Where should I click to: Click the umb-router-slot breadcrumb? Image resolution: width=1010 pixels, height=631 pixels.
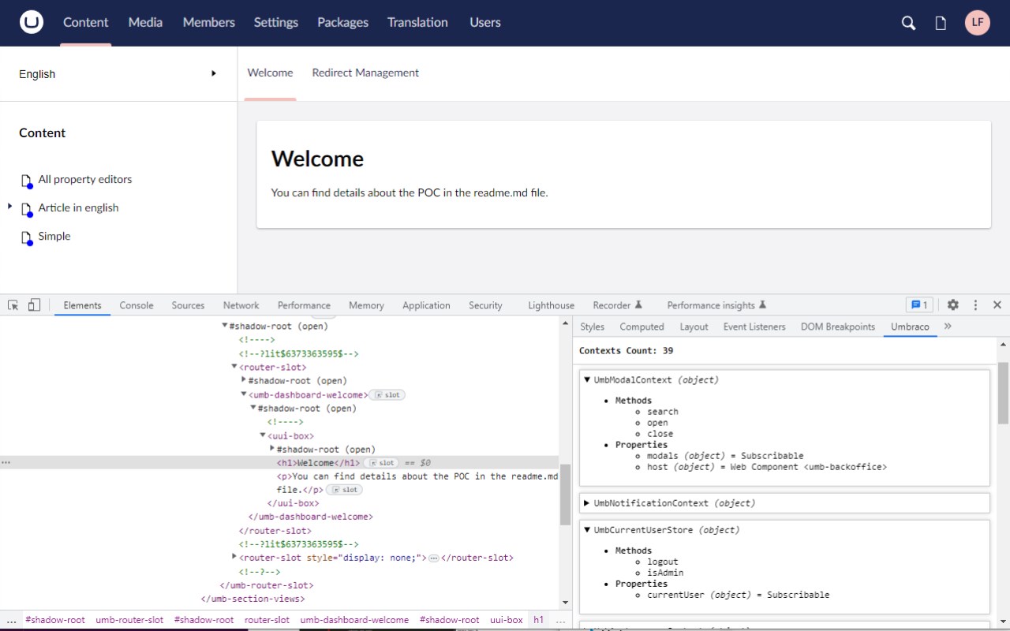[x=129, y=620]
